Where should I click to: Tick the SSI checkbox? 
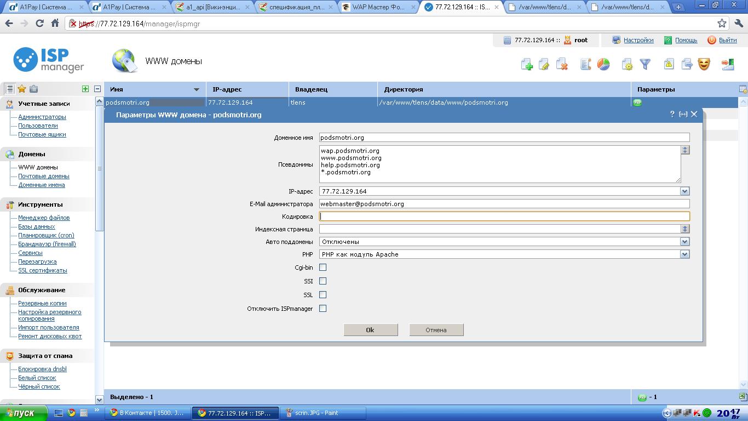point(323,281)
